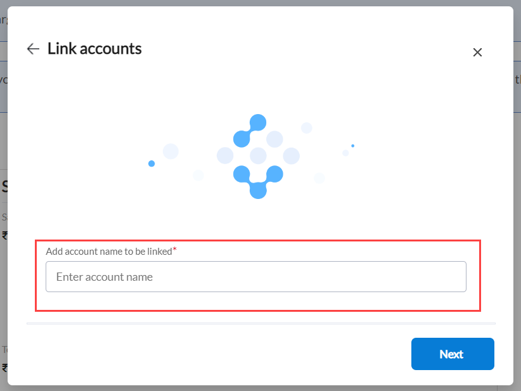Screen dimensions: 521x391
Task: Click the divider line above Next button
Action: (261, 323)
